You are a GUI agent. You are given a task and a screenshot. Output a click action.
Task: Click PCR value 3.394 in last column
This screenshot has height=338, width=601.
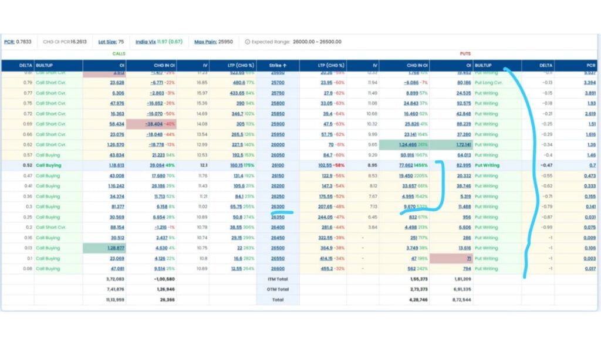coord(590,83)
